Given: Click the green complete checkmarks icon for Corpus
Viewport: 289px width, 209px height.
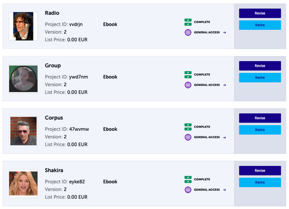Looking at the screenshot, I should [188, 127].
